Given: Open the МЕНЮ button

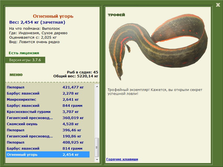Looking at the screenshot, I should tap(16, 75).
